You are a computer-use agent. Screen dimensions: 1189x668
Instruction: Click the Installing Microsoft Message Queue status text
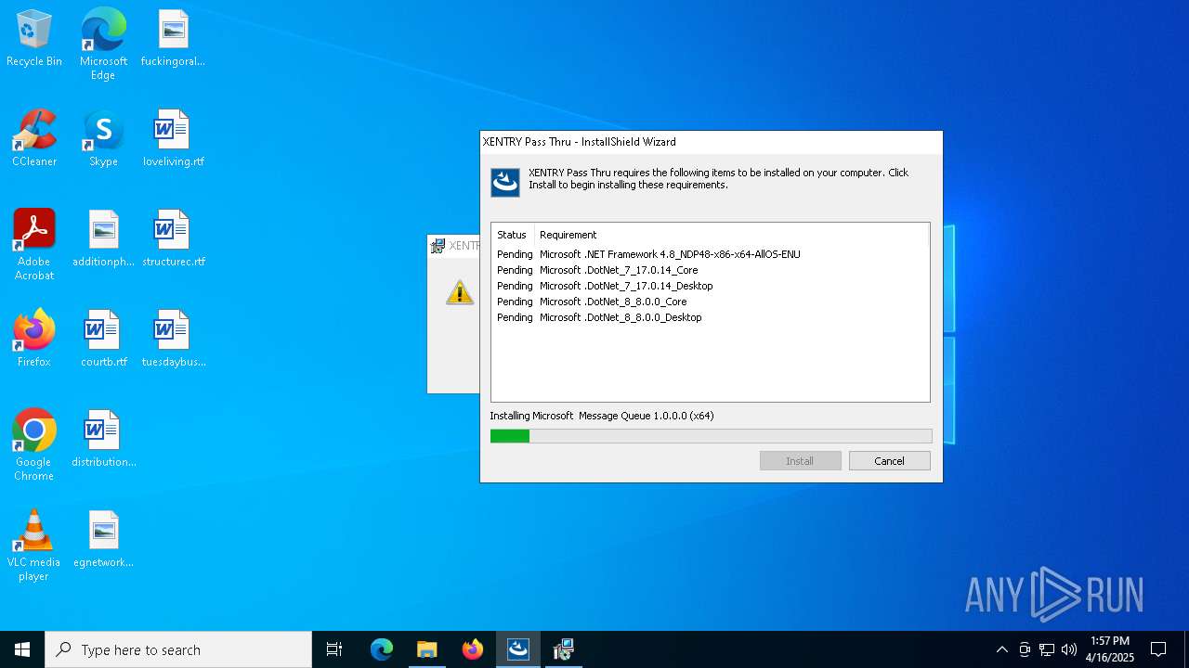pos(602,416)
